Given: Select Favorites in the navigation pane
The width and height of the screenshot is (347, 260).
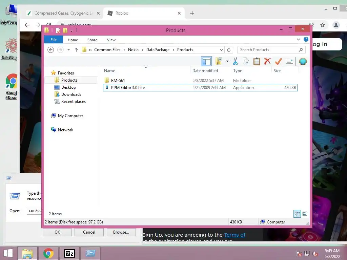Looking at the screenshot, I should tap(66, 73).
